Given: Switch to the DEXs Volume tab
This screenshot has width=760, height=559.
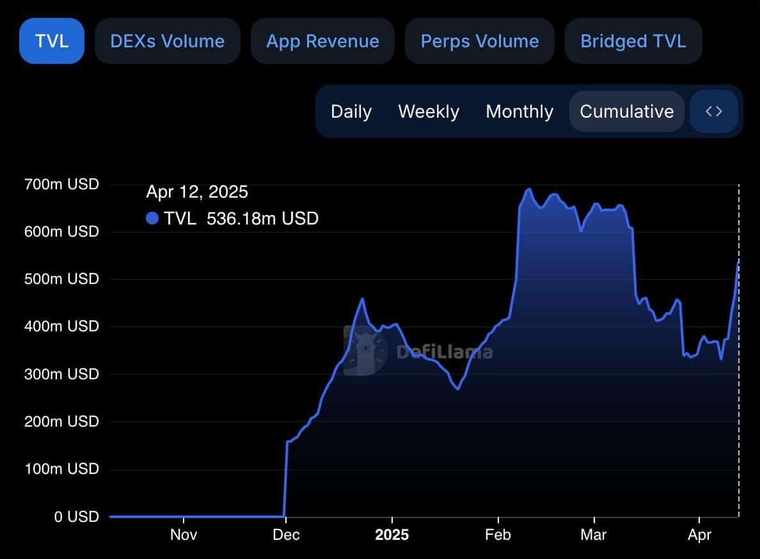Looking at the screenshot, I should tap(167, 41).
